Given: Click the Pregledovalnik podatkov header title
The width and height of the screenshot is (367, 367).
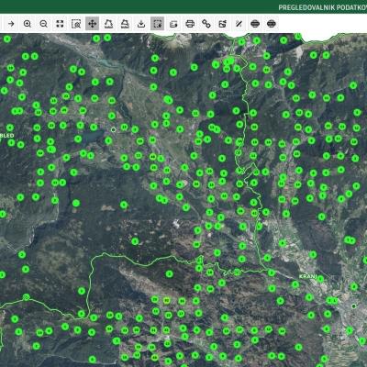Looking at the screenshot, I should [323, 7].
